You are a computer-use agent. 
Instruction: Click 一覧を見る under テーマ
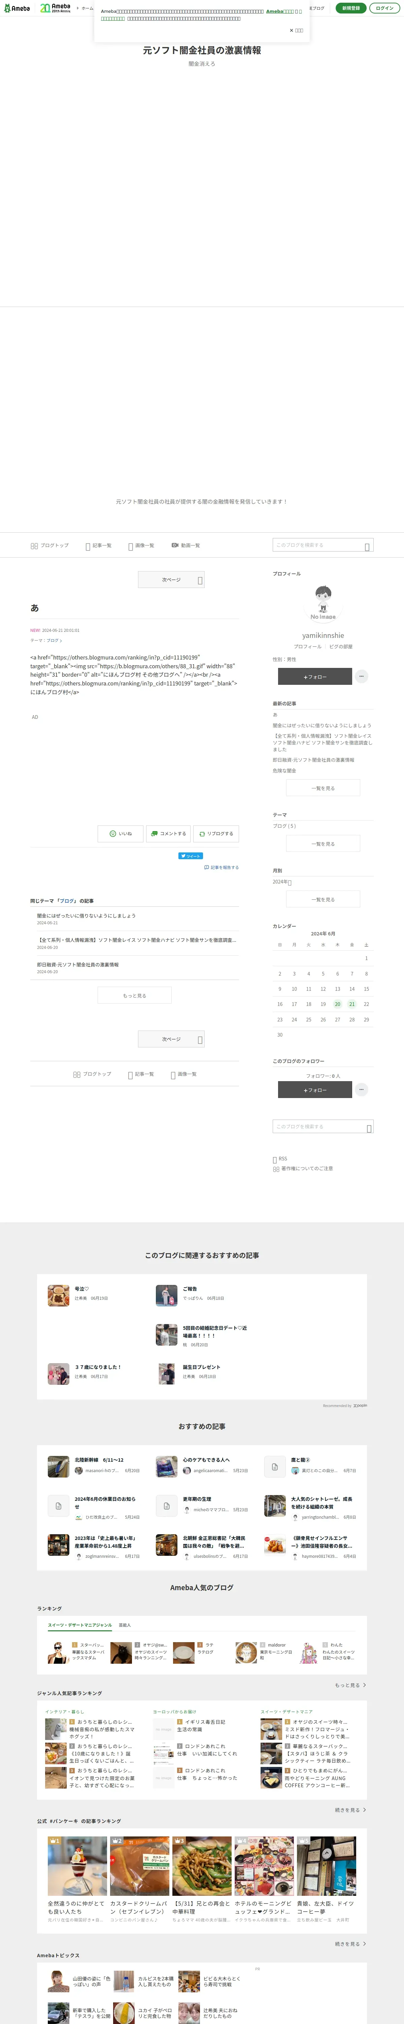(x=323, y=844)
